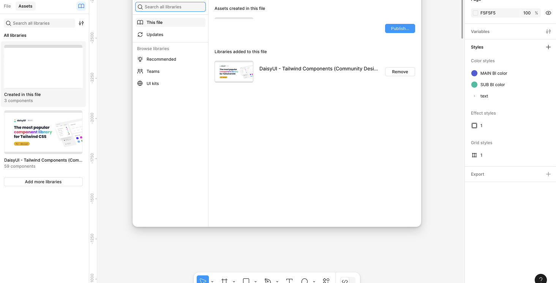Screen dimensions: 556x283
Task: Select the Pen tool
Action: [268, 281]
